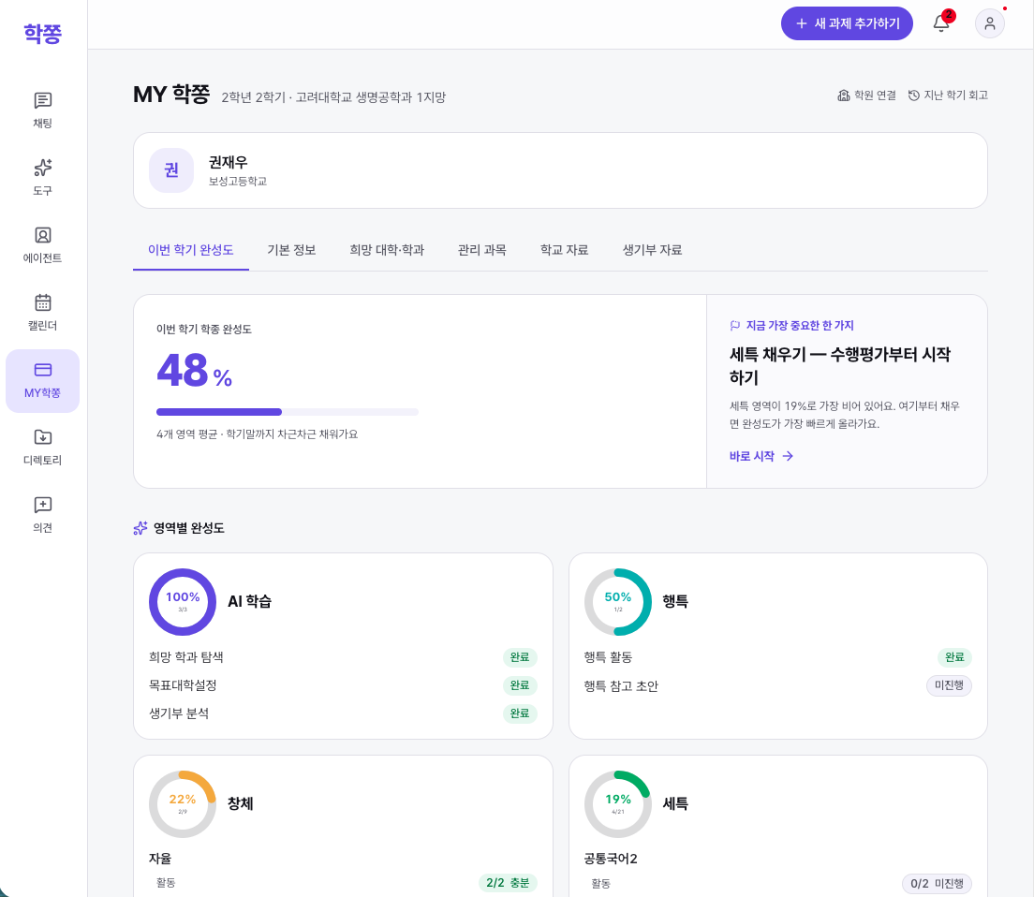Click the 생기부 분석 row text
Image resolution: width=1034 pixels, height=897 pixels.
[x=179, y=713]
